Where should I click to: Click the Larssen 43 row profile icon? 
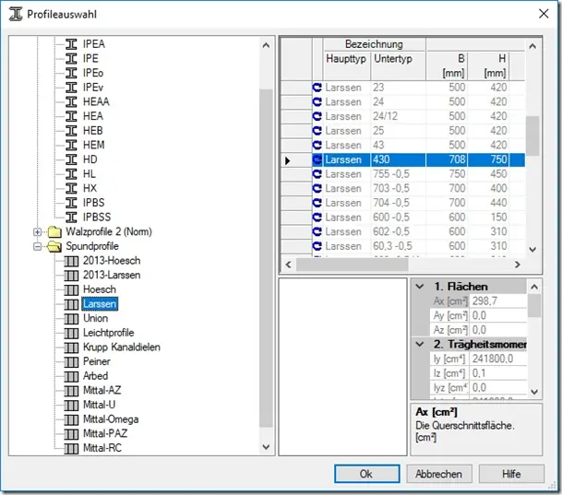(317, 145)
